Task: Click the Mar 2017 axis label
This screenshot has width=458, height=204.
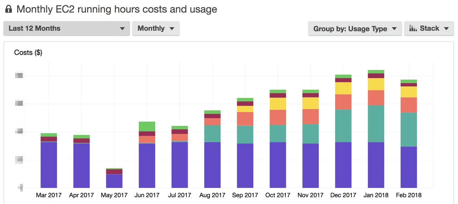Action: coord(49,195)
